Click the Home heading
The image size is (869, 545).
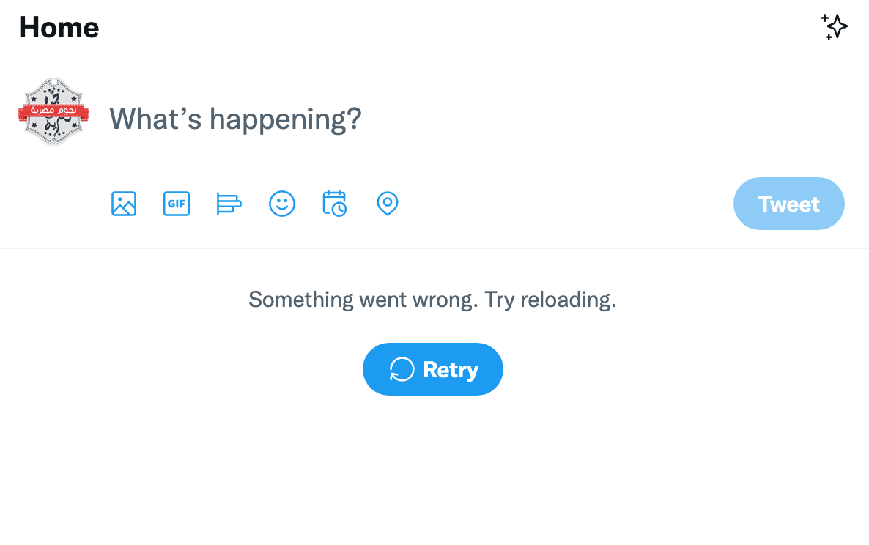coord(59,27)
